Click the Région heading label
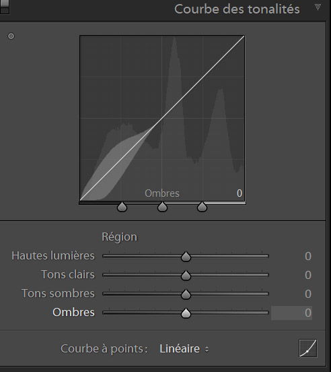331x372 pixels. click(x=119, y=237)
